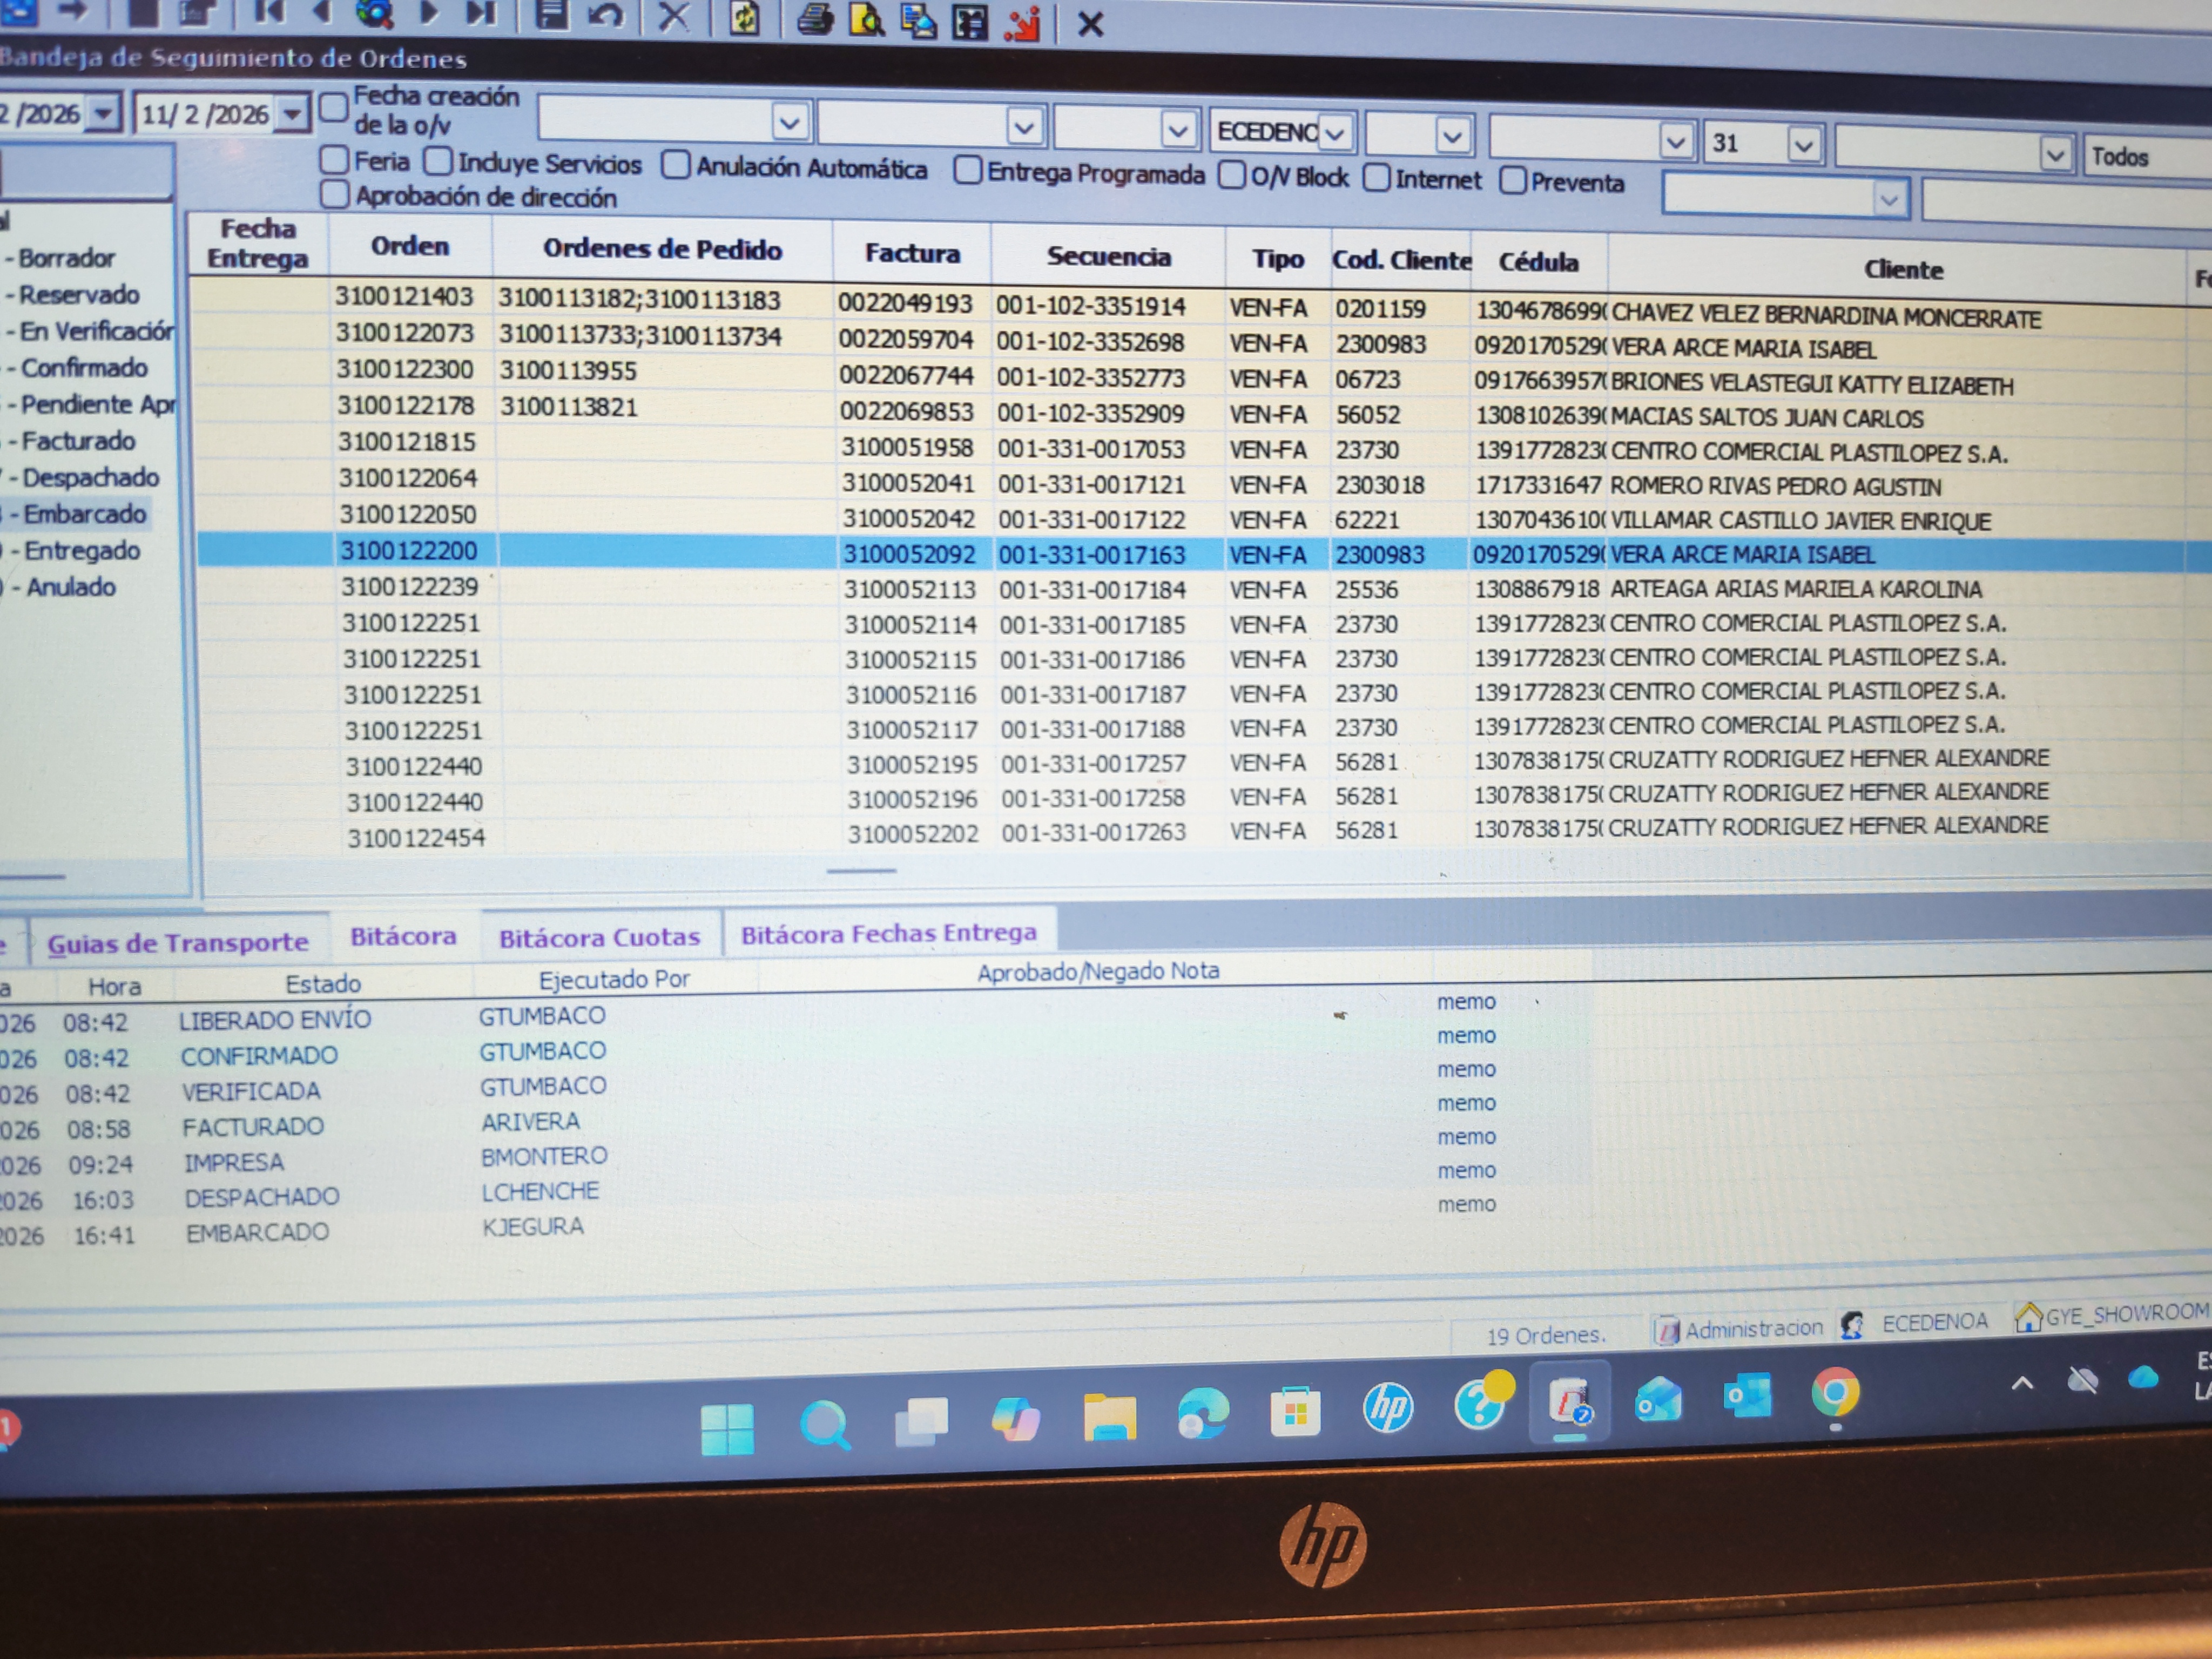Enable the Feria checkbox

tap(334, 160)
